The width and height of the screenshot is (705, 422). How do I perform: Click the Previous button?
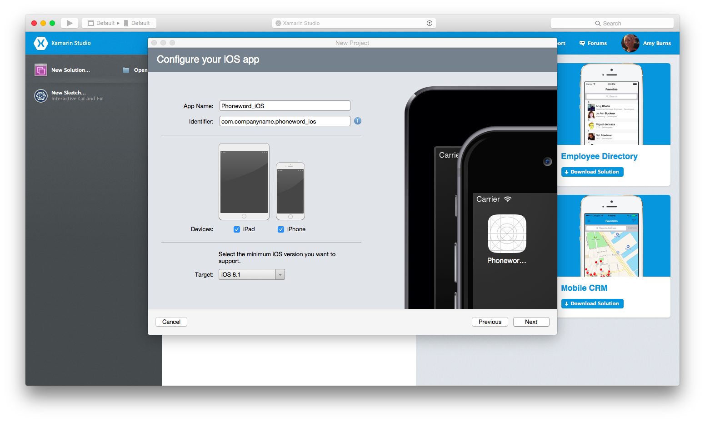(490, 322)
